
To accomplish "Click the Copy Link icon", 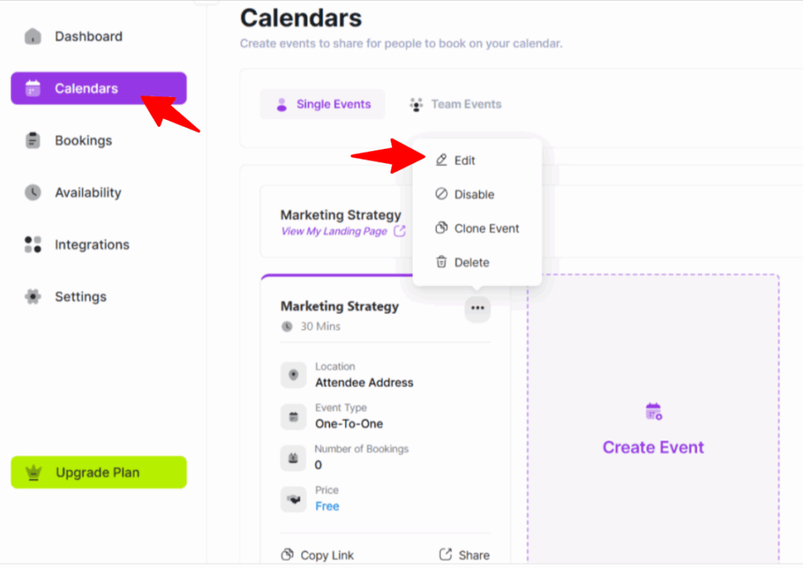I will coord(287,555).
